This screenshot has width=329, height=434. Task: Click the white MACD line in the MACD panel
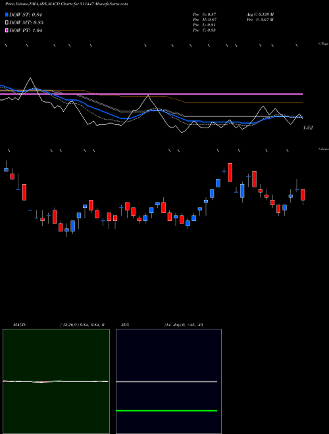click(x=55, y=381)
